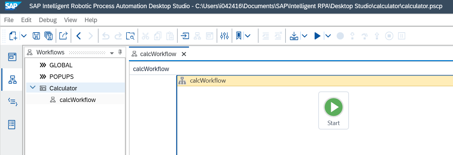The image size is (453, 155).
Task: Open the View menu
Action: click(71, 20)
